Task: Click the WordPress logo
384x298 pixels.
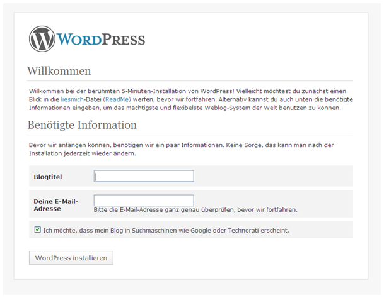Action: click(87, 39)
